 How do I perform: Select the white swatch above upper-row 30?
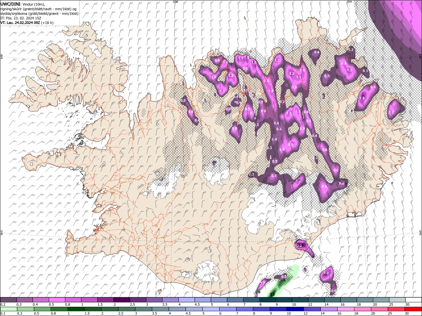click(x=413, y=300)
